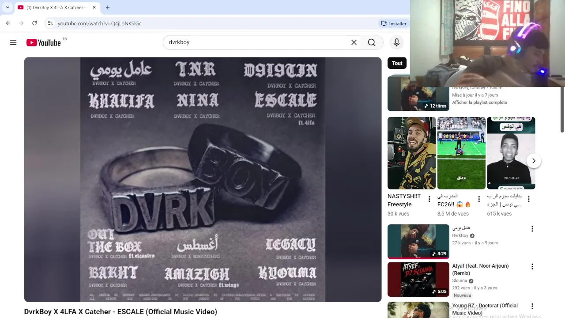Screen dimensions: 565x318
Task: Click Afficher la playlist complète link
Action: click(x=479, y=102)
